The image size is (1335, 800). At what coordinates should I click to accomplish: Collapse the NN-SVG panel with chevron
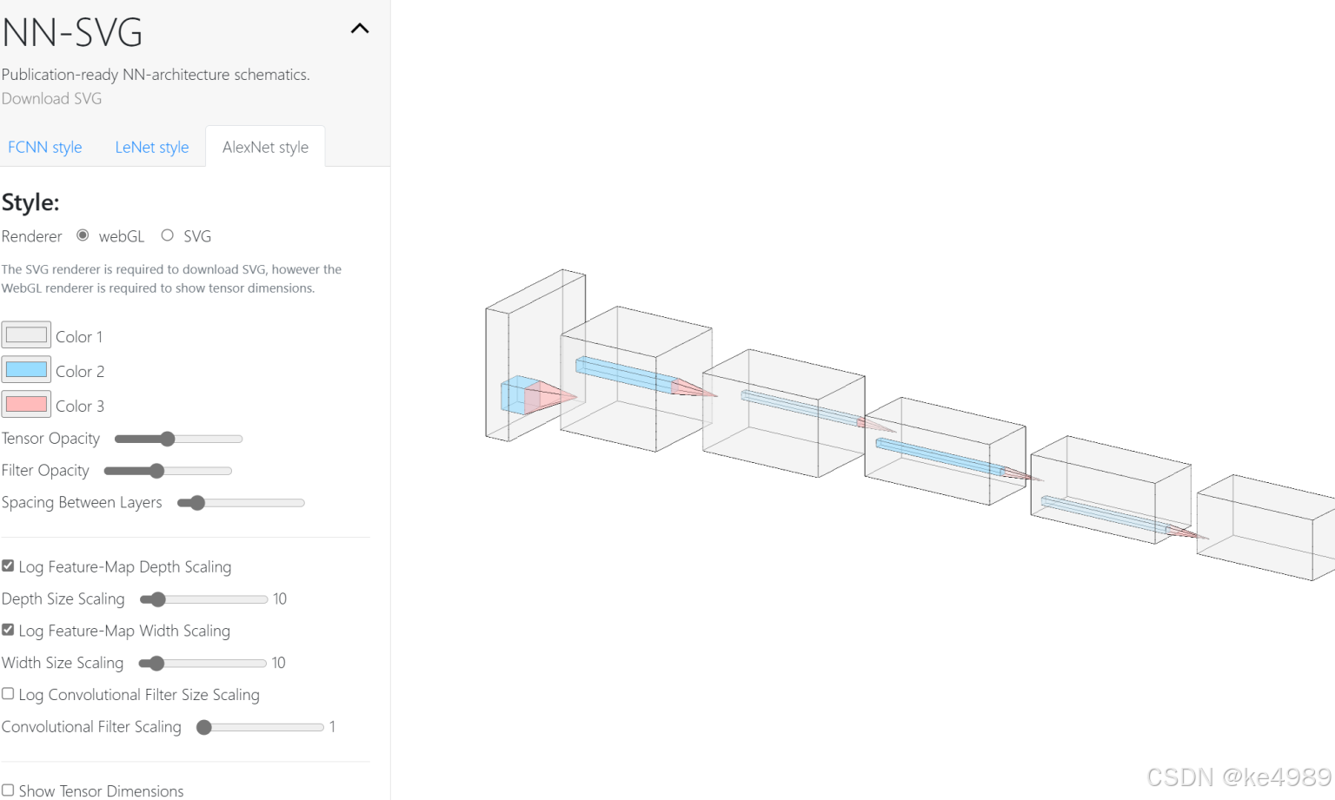pyautogui.click(x=360, y=29)
